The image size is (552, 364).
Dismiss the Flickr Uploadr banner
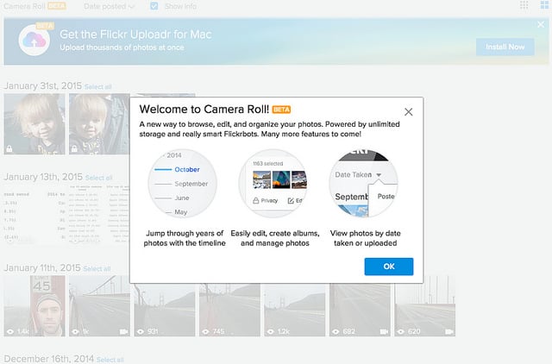click(x=541, y=24)
